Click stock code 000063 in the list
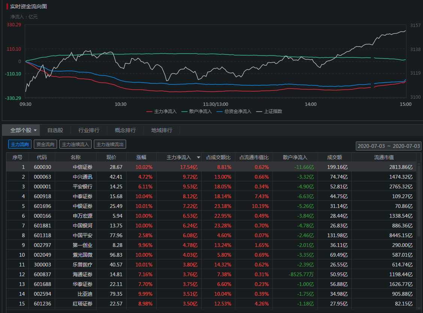This screenshot has height=313, width=423. 42,177
